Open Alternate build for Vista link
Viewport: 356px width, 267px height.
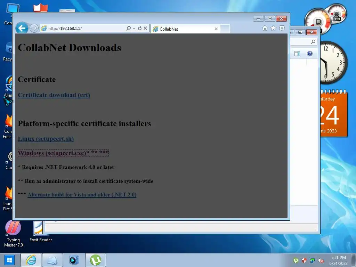[x=82, y=195]
